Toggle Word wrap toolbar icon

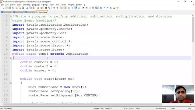click(x=69, y=8)
